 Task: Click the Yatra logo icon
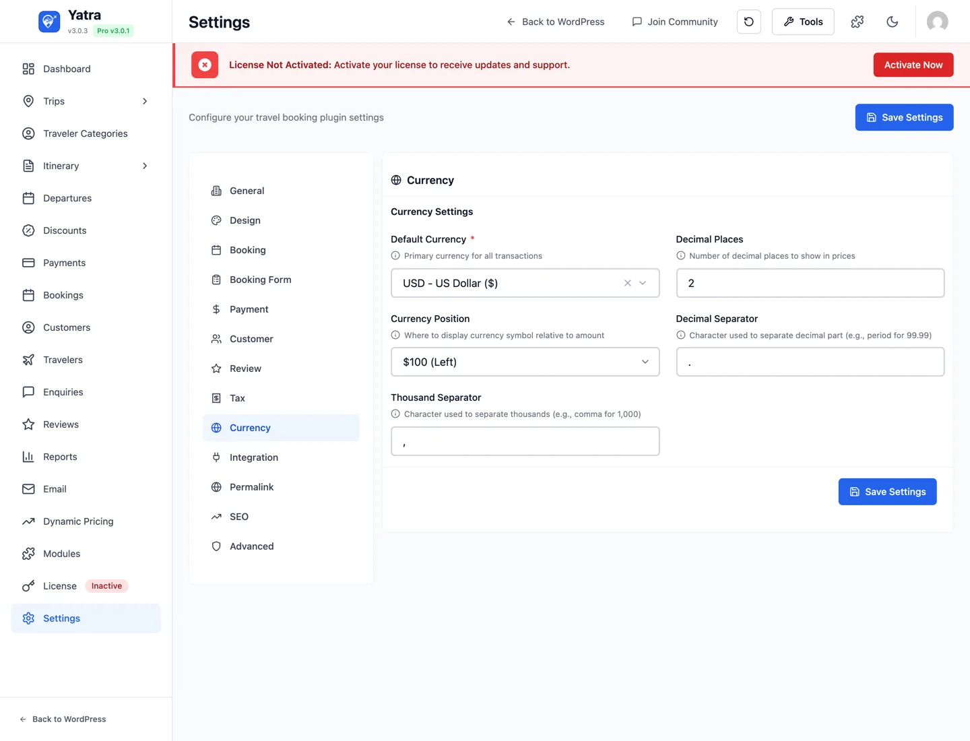pos(49,22)
